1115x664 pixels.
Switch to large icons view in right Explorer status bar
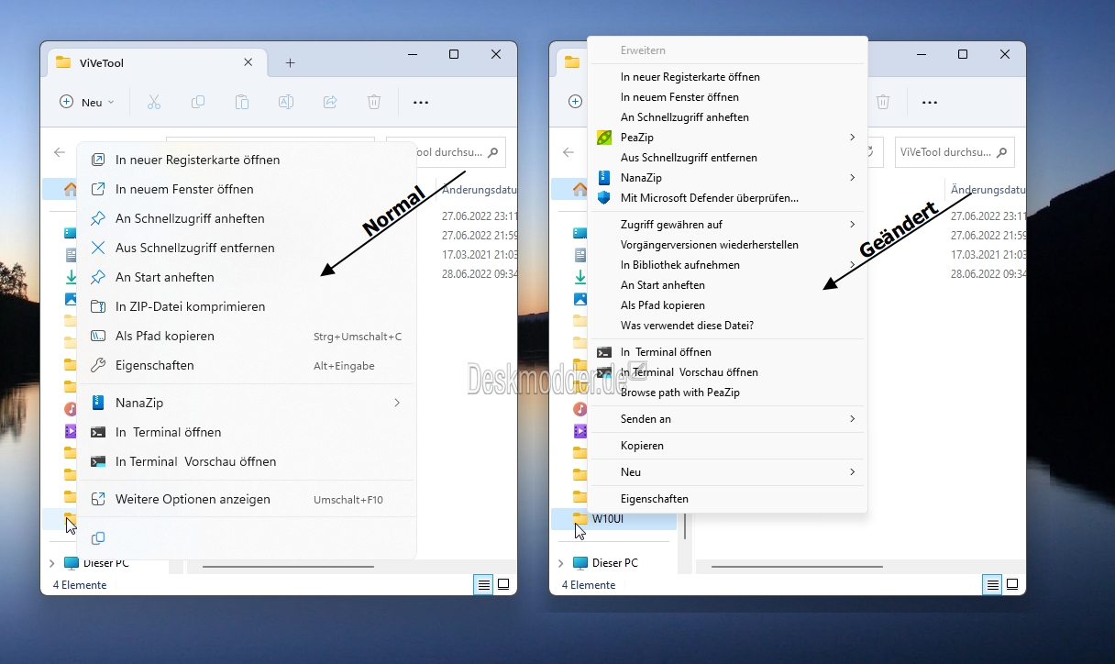coord(1012,584)
